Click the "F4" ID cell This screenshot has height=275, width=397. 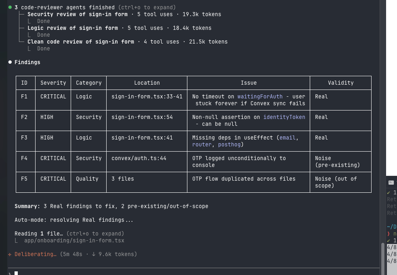point(24,158)
